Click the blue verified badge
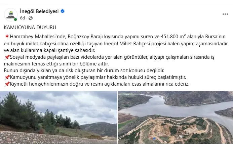 coord(63,11)
